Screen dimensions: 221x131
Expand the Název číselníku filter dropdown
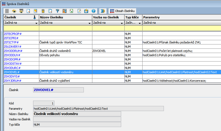click(89, 23)
